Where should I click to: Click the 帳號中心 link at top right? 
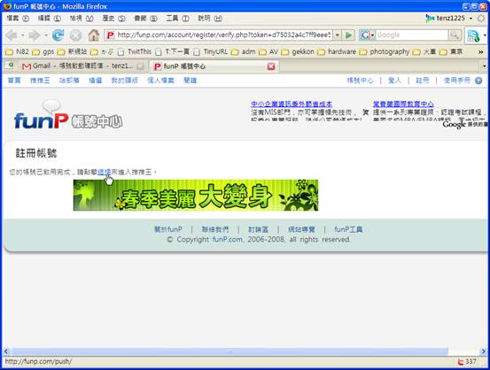[x=360, y=81]
